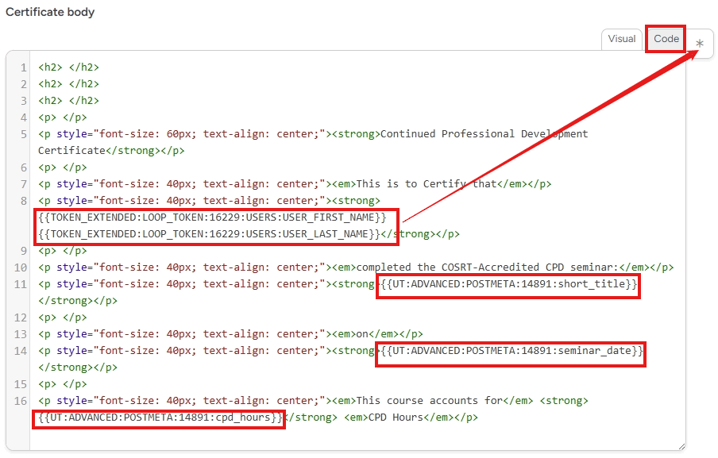The image size is (718, 458).
Task: Click line number 13 in the gutter
Action: [21, 334]
